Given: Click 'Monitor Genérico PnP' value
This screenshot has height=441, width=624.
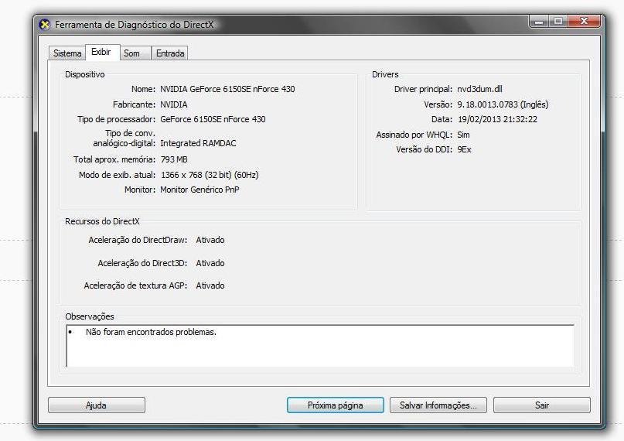Looking at the screenshot, I should point(199,190).
